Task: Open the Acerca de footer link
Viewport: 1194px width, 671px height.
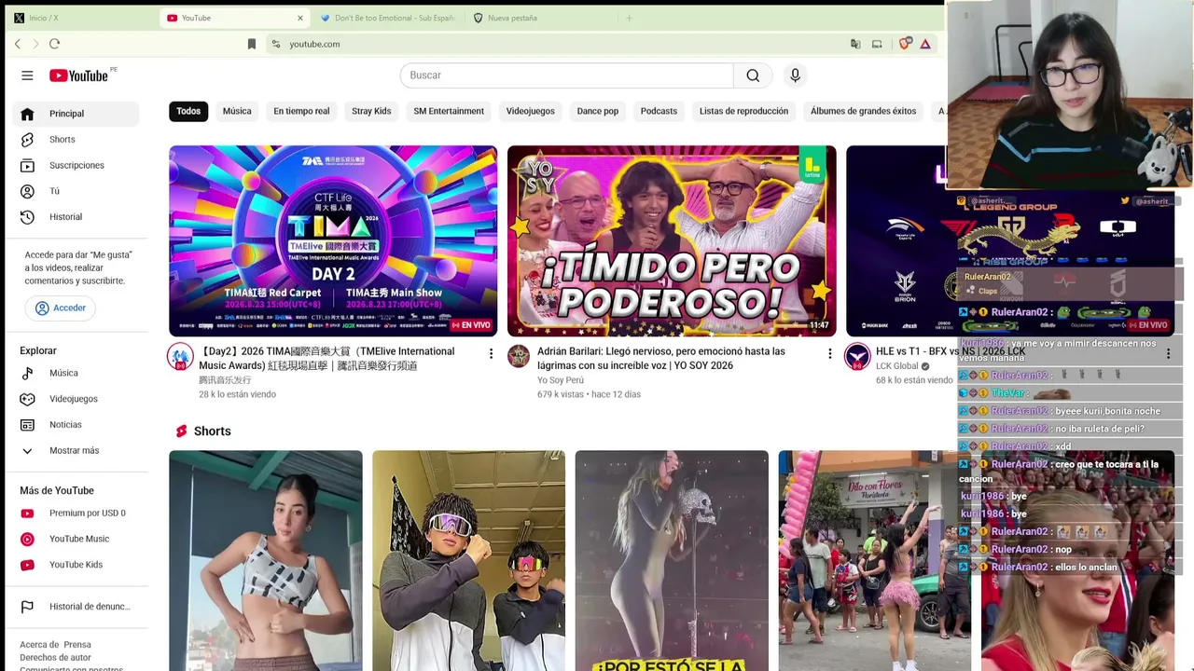Action: tap(39, 645)
